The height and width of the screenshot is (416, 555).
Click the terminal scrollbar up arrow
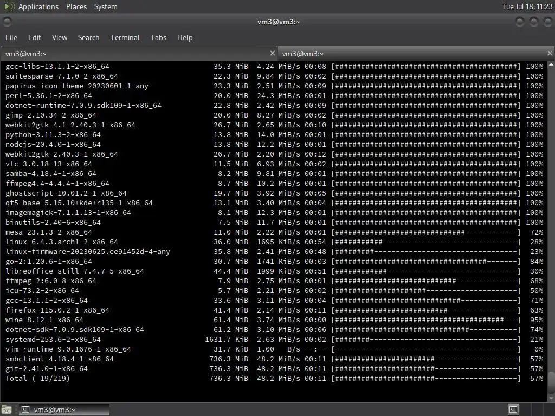[551, 65]
